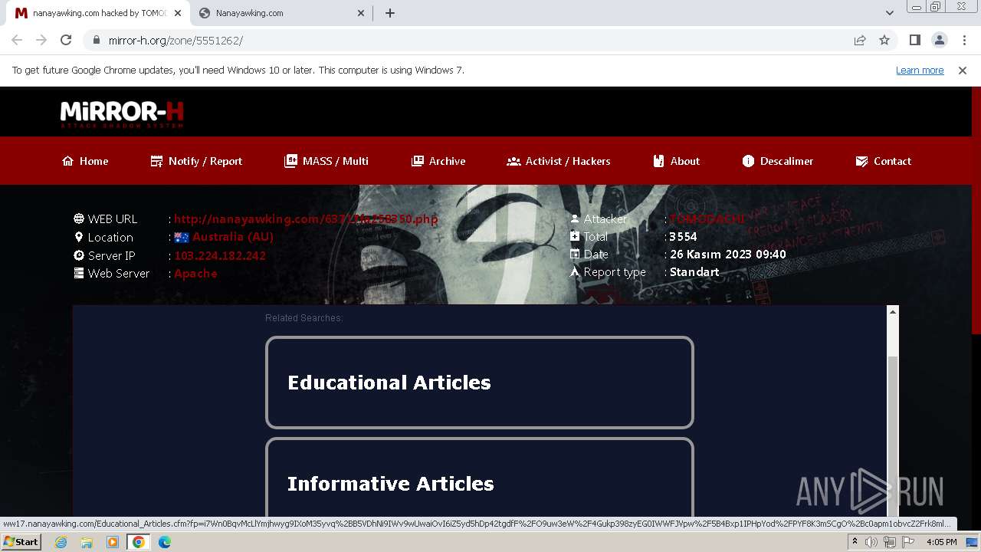Open Notify / Report page
Image resolution: width=981 pixels, height=552 pixels.
click(x=196, y=161)
